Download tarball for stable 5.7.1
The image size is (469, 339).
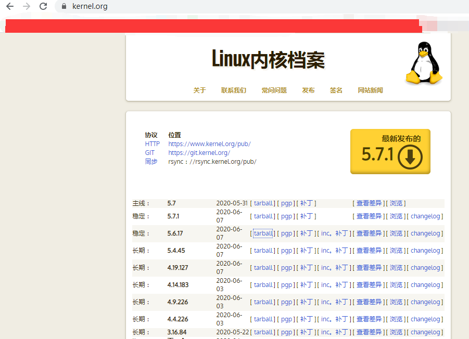(x=263, y=216)
